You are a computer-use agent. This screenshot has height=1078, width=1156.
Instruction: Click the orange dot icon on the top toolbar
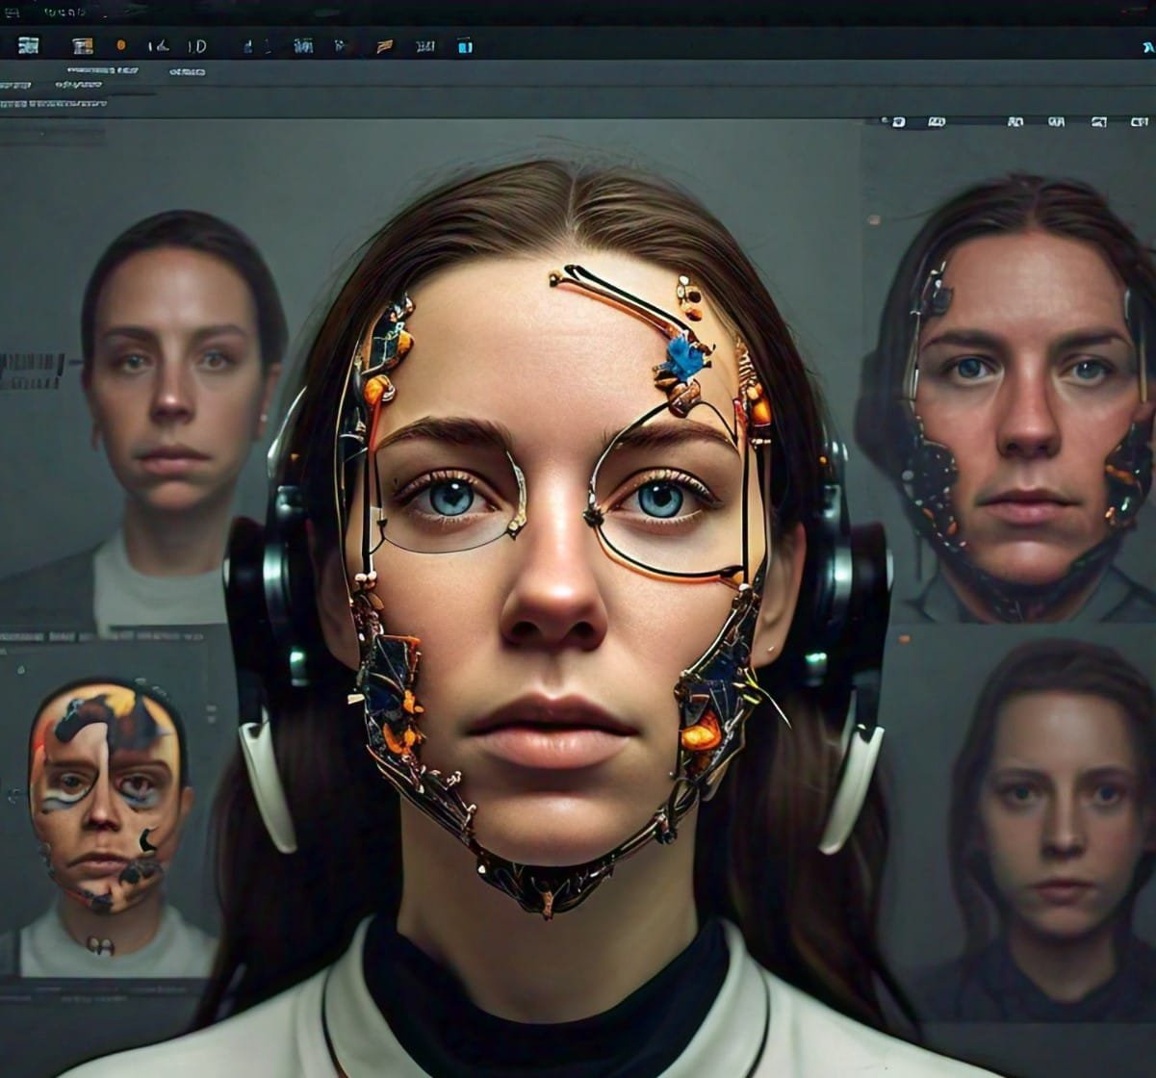click(121, 44)
